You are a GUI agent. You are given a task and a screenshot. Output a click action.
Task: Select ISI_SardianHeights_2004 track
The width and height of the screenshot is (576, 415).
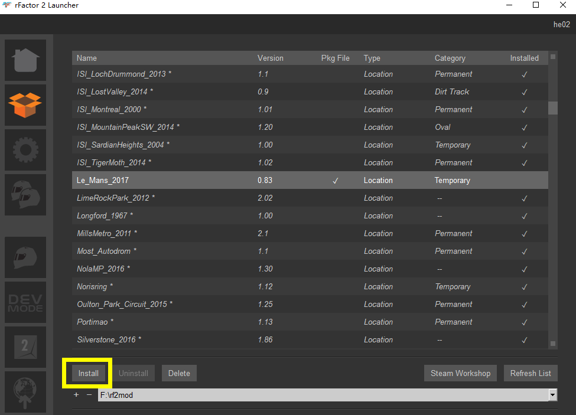point(310,145)
